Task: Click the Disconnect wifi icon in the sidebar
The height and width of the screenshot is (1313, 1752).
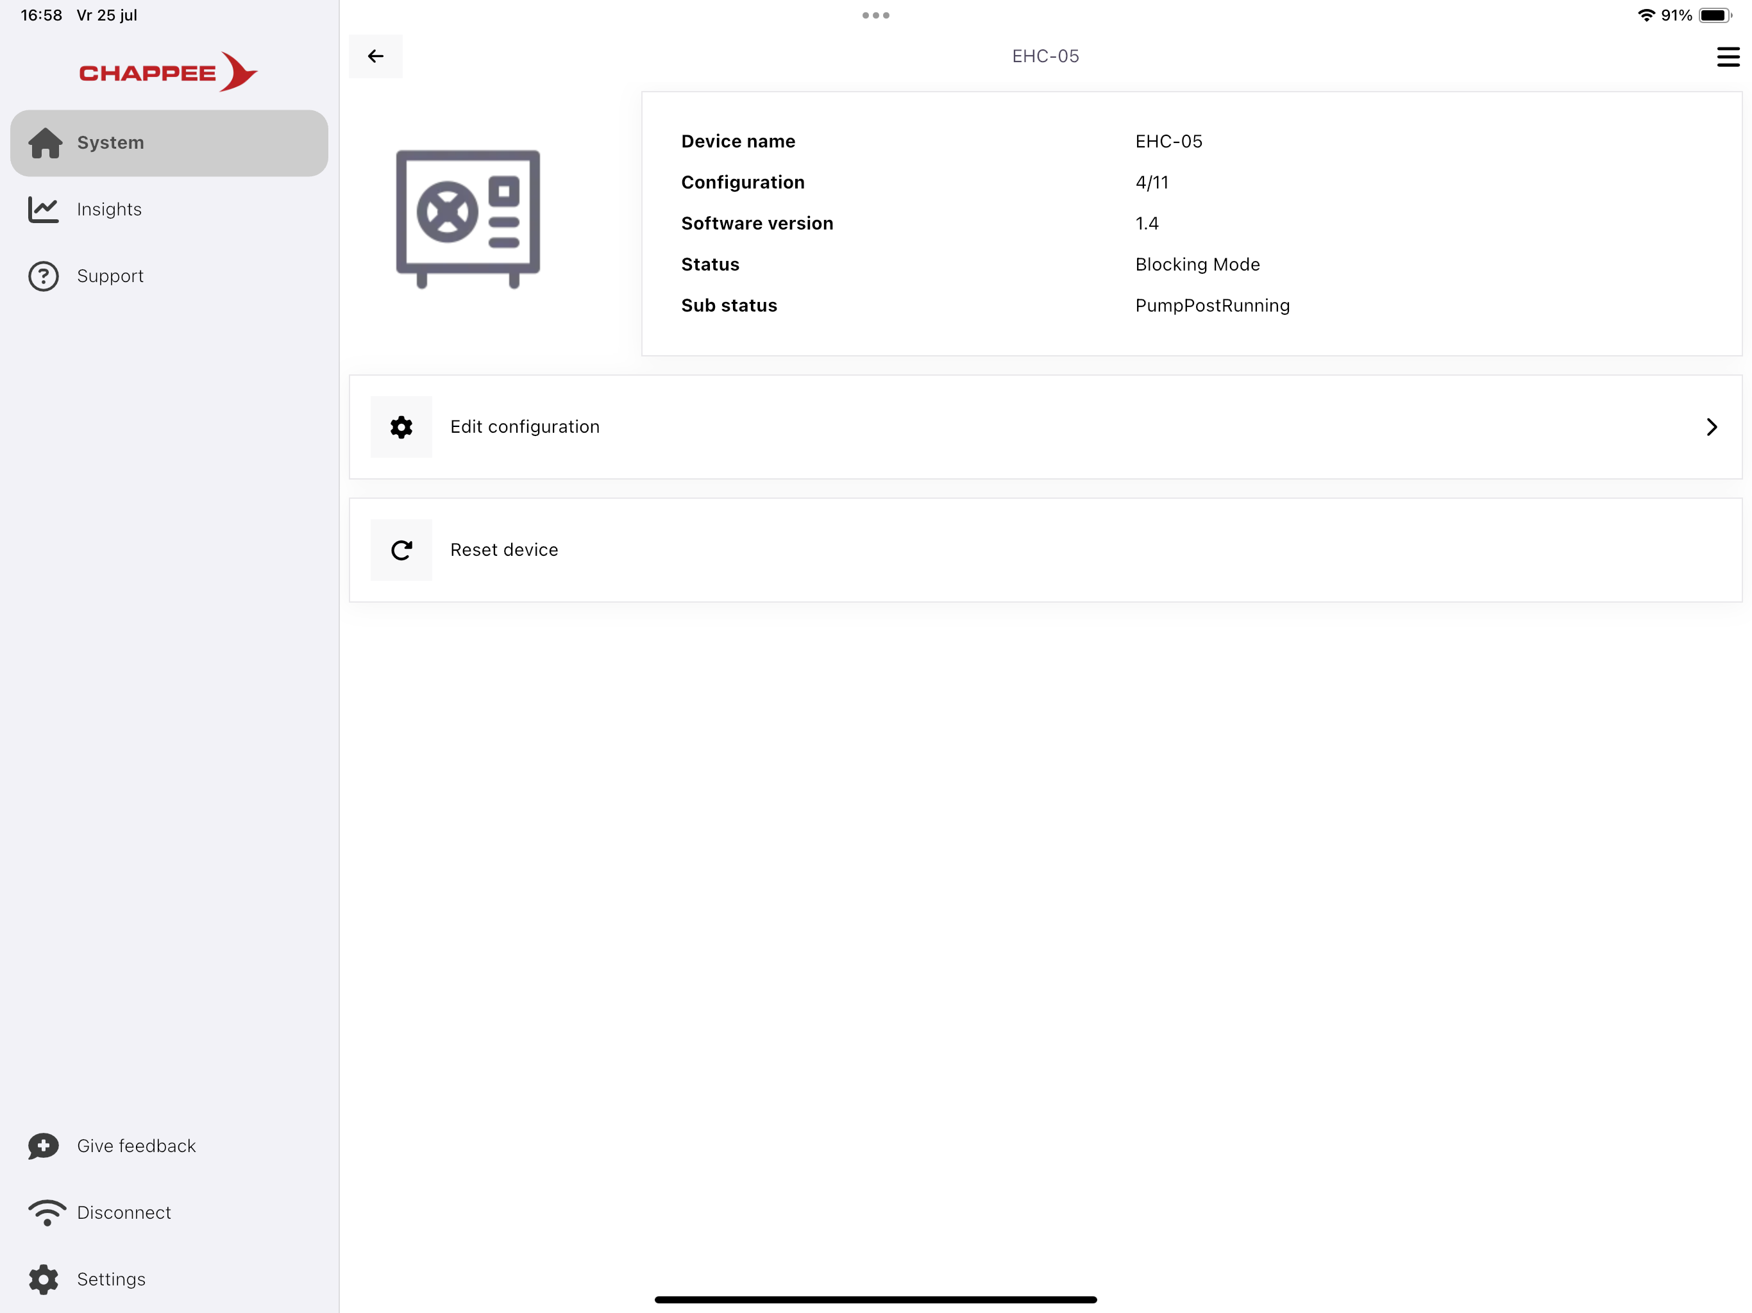Action: pyautogui.click(x=47, y=1212)
